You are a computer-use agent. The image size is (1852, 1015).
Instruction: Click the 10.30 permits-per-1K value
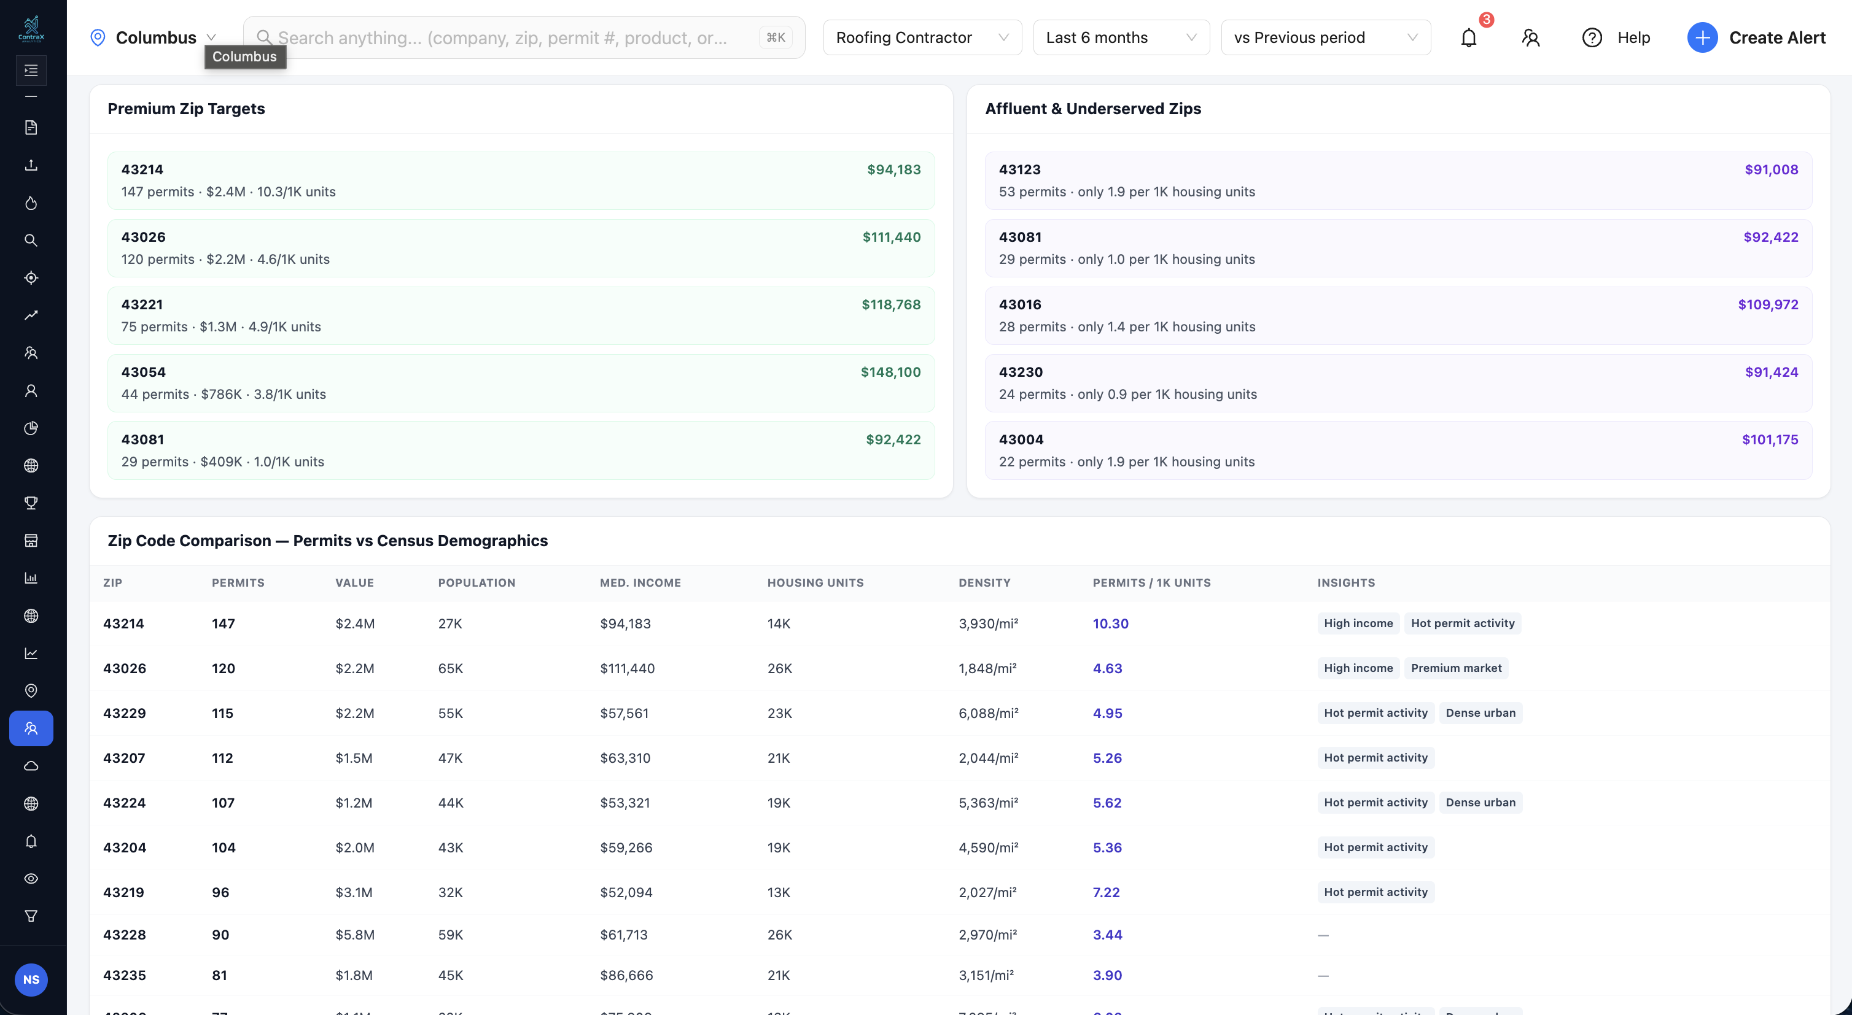coord(1111,623)
